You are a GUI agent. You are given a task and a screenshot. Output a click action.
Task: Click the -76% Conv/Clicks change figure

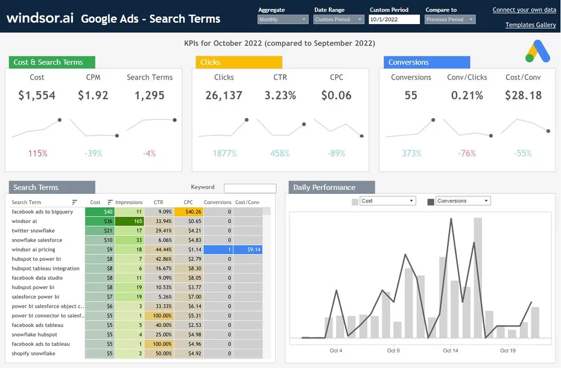click(x=467, y=153)
